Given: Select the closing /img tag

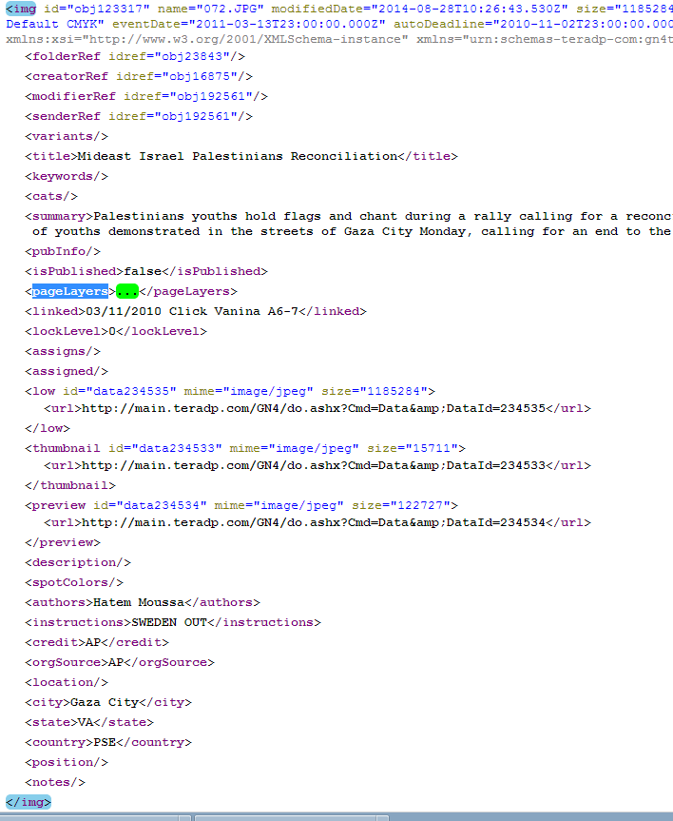Looking at the screenshot, I should (29, 802).
